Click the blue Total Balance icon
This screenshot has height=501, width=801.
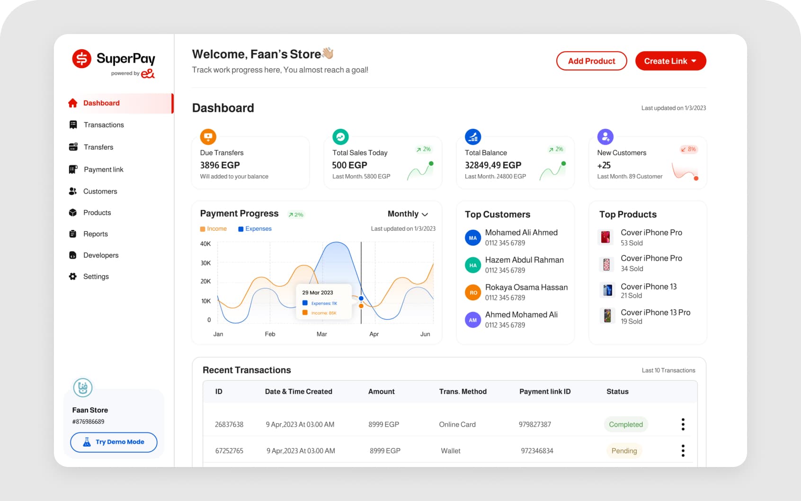click(473, 137)
